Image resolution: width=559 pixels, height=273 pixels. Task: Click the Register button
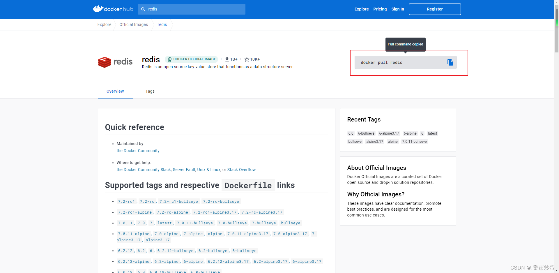(435, 9)
